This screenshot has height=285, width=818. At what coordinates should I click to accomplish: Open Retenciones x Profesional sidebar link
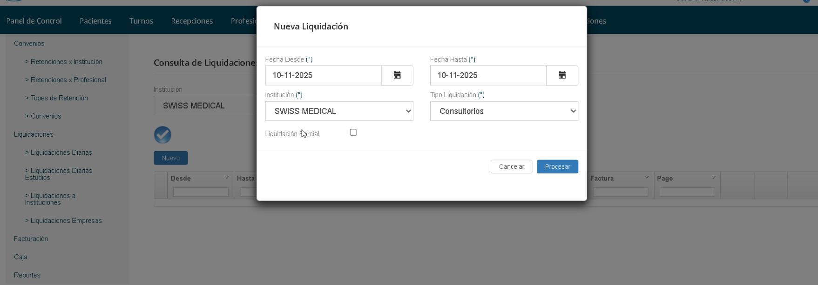(x=68, y=80)
